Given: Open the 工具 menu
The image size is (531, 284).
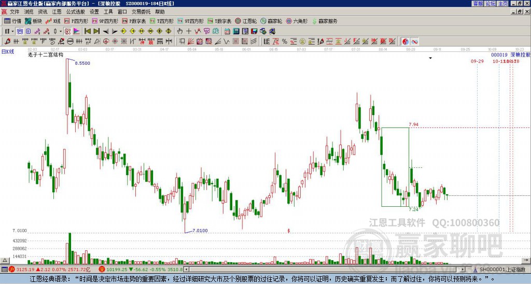Looking at the screenshot, I should pos(108,12).
